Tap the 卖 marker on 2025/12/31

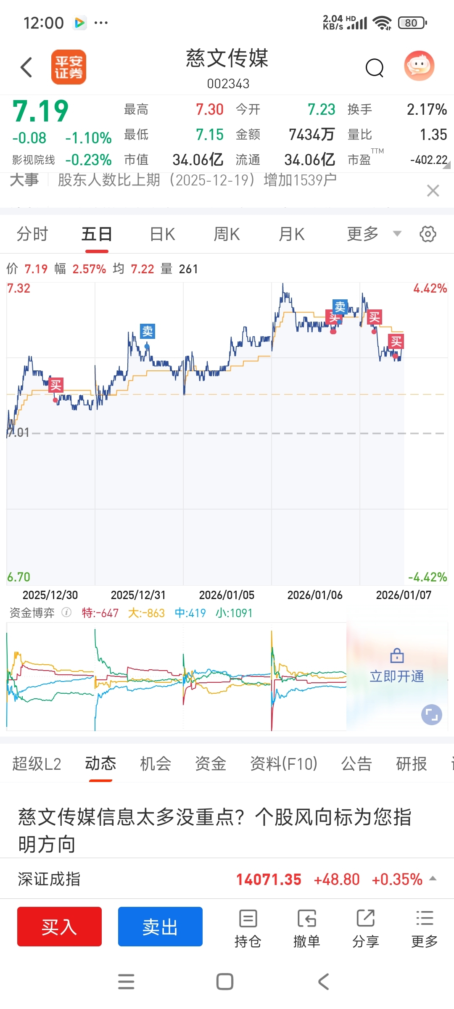point(148,331)
